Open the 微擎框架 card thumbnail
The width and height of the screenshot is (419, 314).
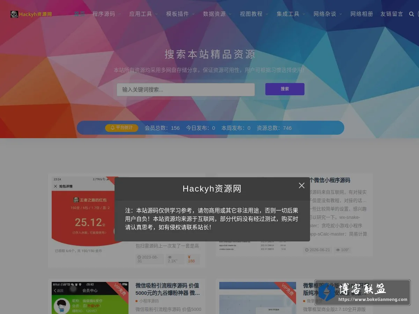click(x=258, y=298)
